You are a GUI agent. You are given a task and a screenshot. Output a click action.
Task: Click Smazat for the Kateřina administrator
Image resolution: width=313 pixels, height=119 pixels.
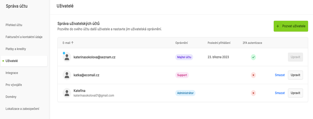280,93
